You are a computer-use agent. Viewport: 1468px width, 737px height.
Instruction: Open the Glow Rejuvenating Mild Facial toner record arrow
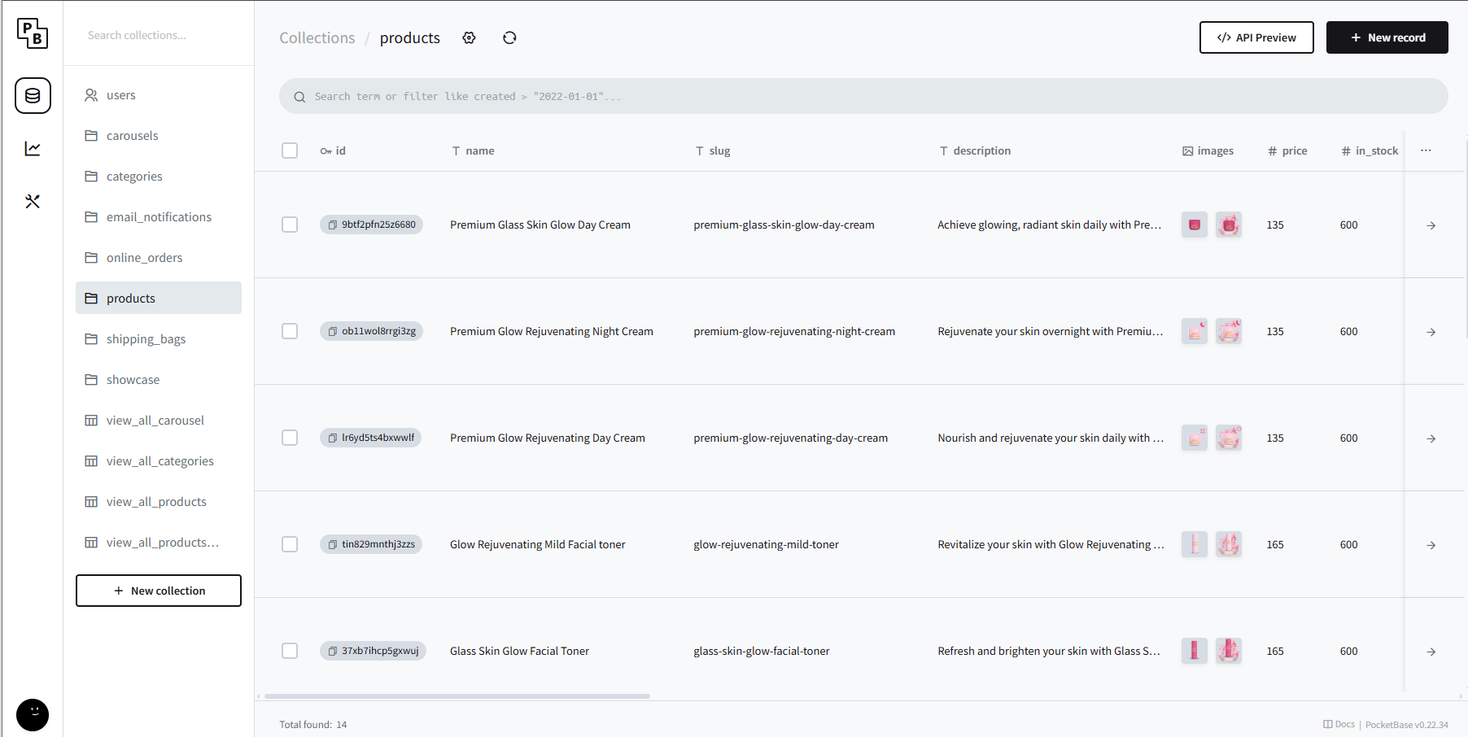tap(1431, 545)
